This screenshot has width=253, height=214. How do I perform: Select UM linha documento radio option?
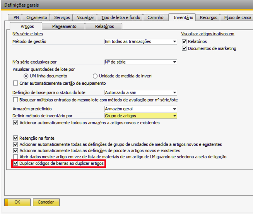pyautogui.click(x=26, y=76)
